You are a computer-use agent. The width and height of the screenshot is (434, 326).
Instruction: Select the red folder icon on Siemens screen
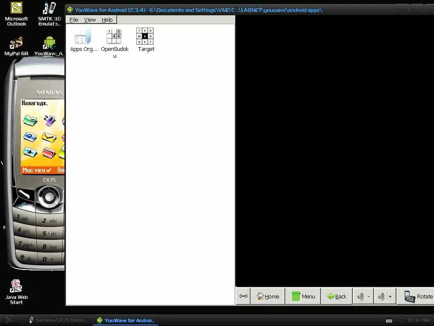(x=49, y=153)
